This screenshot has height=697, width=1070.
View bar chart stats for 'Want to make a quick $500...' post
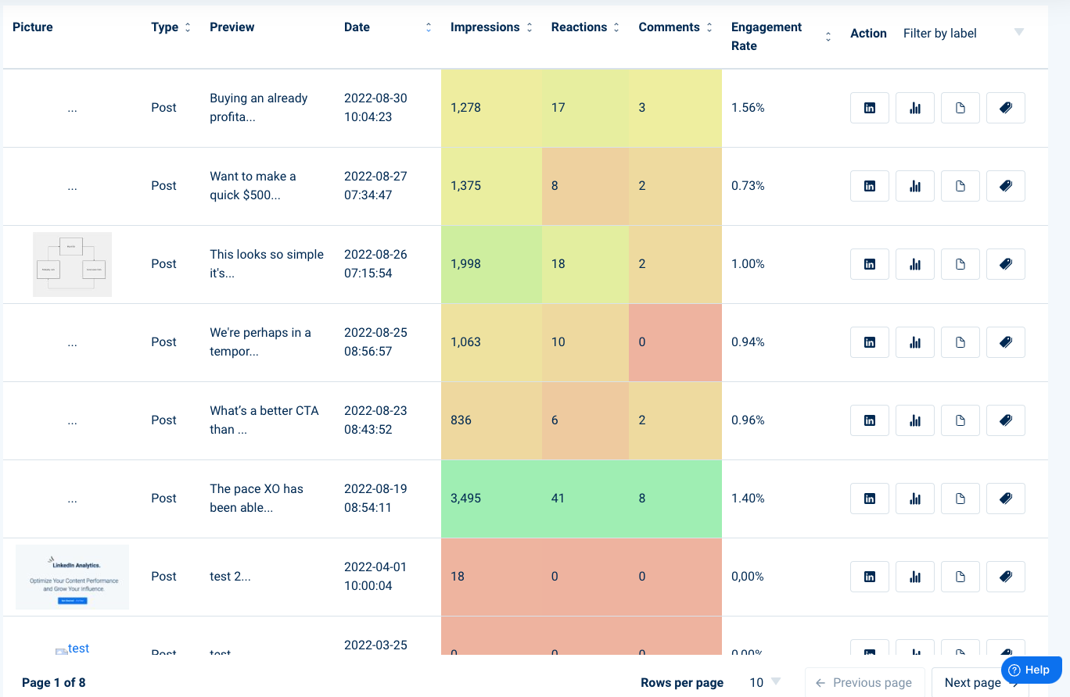point(915,186)
